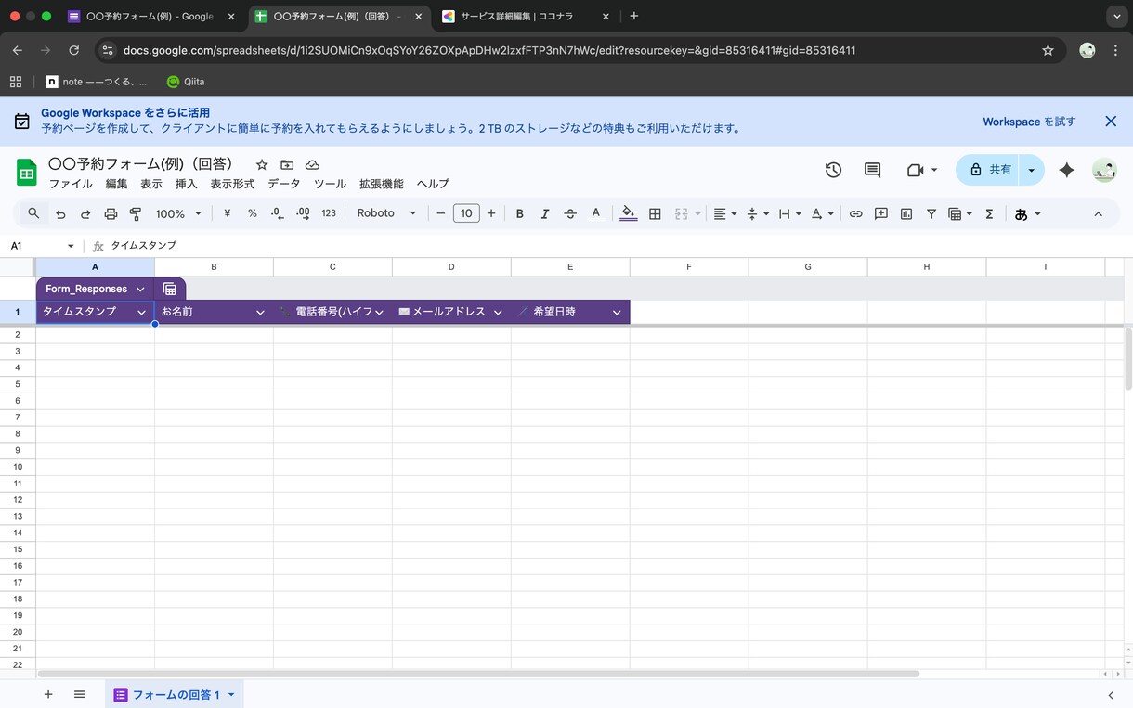Click the Workspace を試す link

click(x=1029, y=122)
